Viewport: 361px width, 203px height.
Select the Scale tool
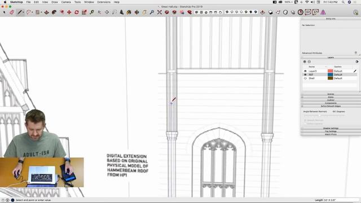pyautogui.click(x=84, y=12)
